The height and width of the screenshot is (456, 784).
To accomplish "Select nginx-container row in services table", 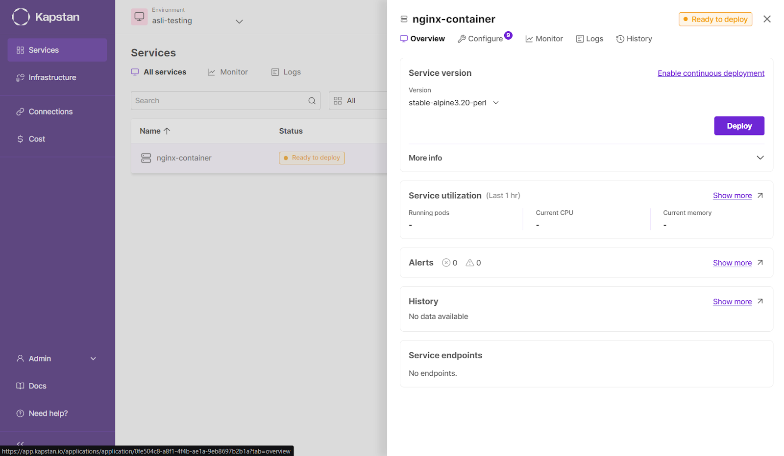I will (x=259, y=158).
